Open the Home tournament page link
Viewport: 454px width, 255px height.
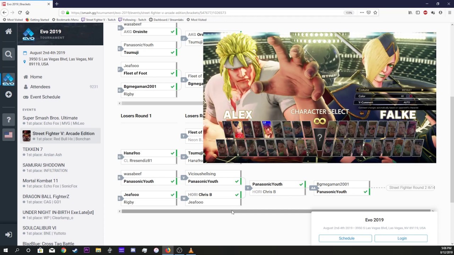36,77
